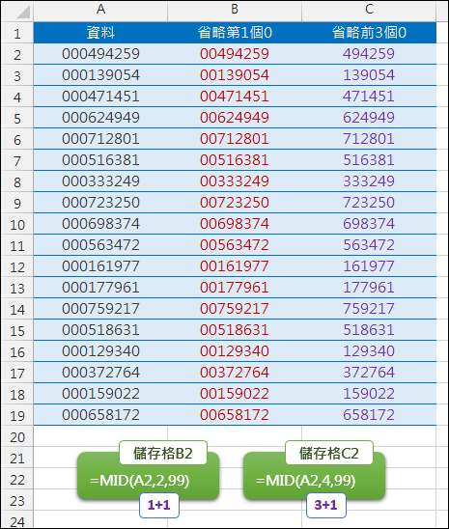Viewport: 449px width, 529px height.
Task: Select cell containing 000516381
Action: pyautogui.click(x=100, y=160)
